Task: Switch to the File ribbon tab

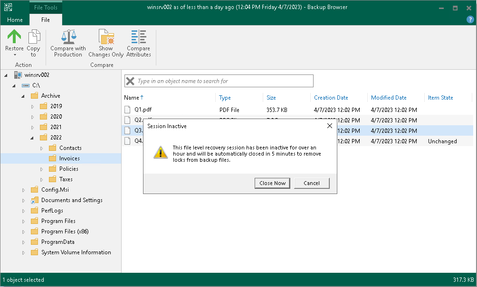Action: [x=46, y=20]
